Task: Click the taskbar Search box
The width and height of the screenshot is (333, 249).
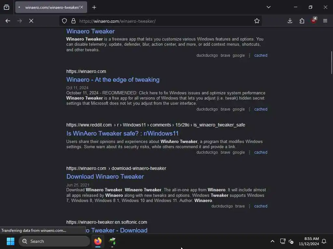Action: (x=54, y=241)
